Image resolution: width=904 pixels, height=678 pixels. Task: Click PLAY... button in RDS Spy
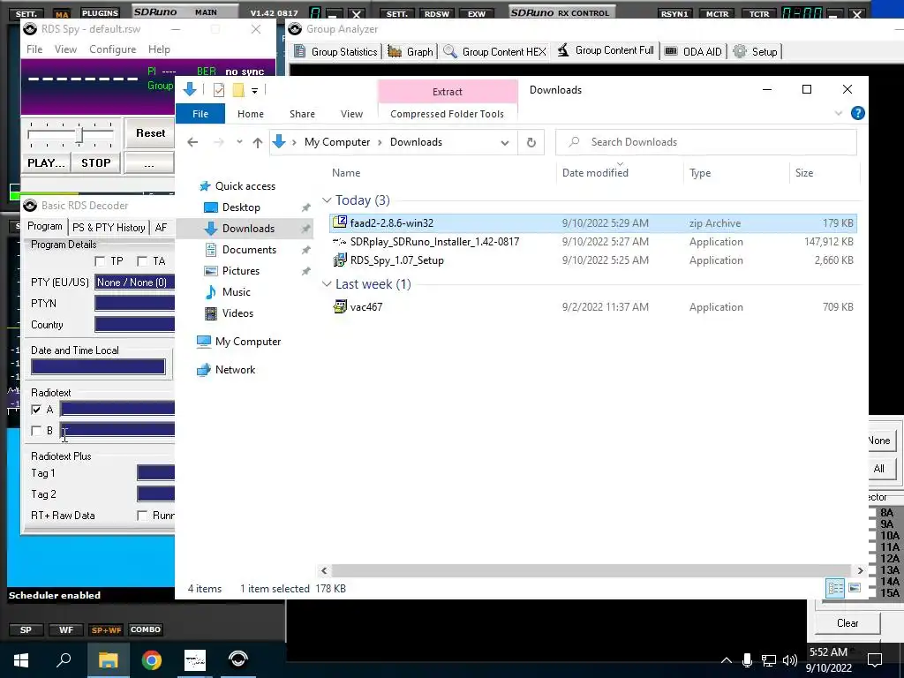pyautogui.click(x=46, y=162)
